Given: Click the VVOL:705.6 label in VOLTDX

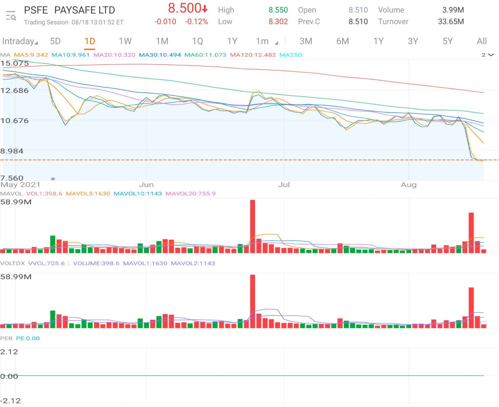Looking at the screenshot, I should (x=46, y=263).
